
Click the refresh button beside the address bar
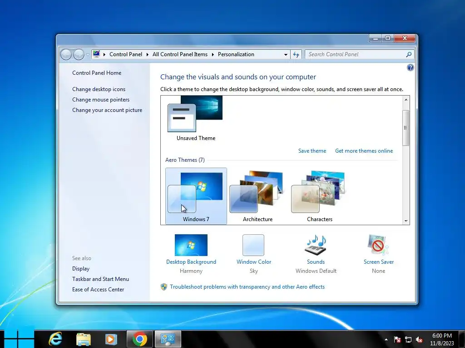296,54
